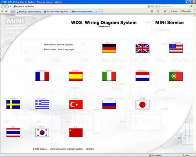Open a new blank tab
Image resolution: width=196 pixels, height=157 pixels.
100,12
